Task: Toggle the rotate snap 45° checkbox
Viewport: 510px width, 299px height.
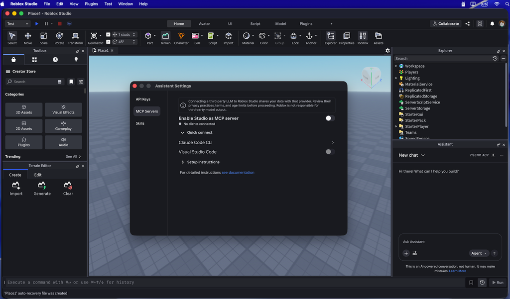Action: tap(108, 42)
